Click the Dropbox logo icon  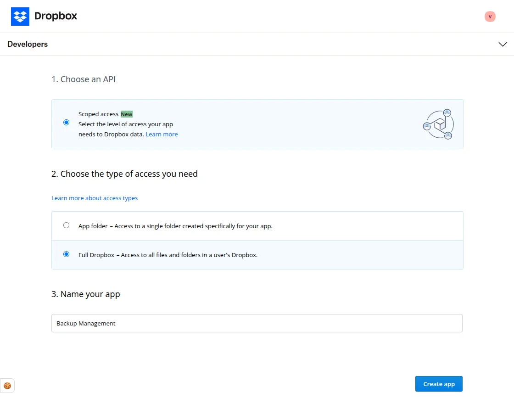[x=20, y=17]
